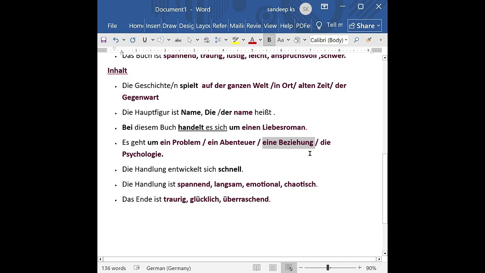This screenshot has width=485, height=273.
Task: Customize Quick Access Toolbar dropdown
Action: pos(381,40)
